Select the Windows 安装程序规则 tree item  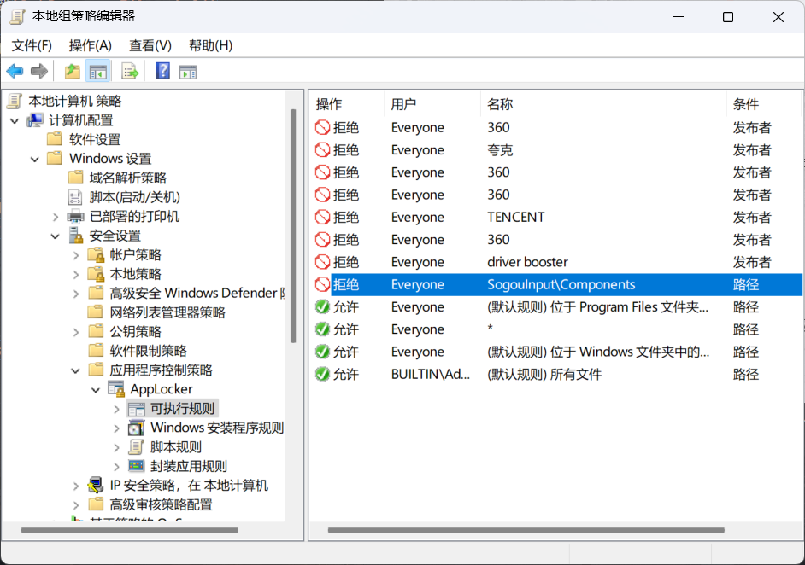pyautogui.click(x=216, y=428)
